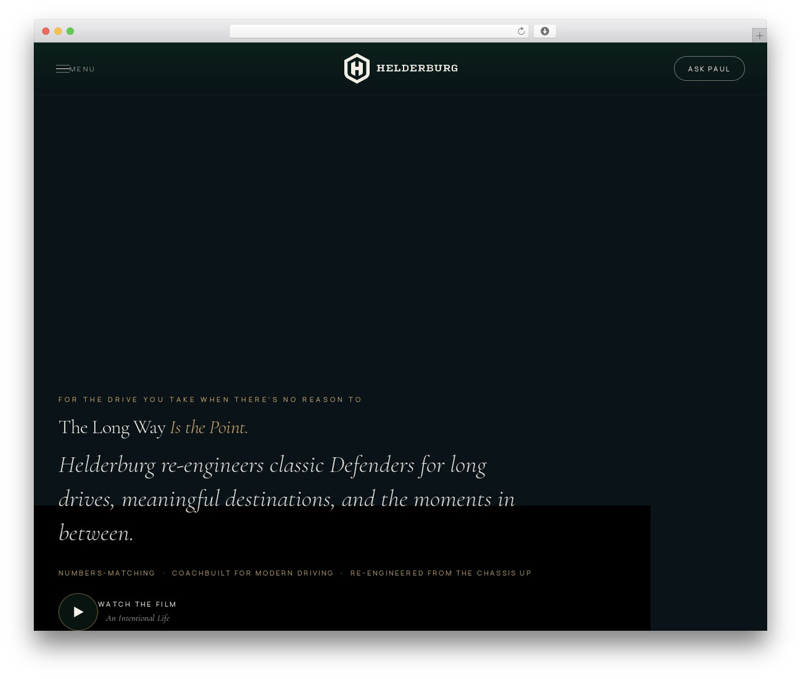Focus the browser address bar

point(379,31)
